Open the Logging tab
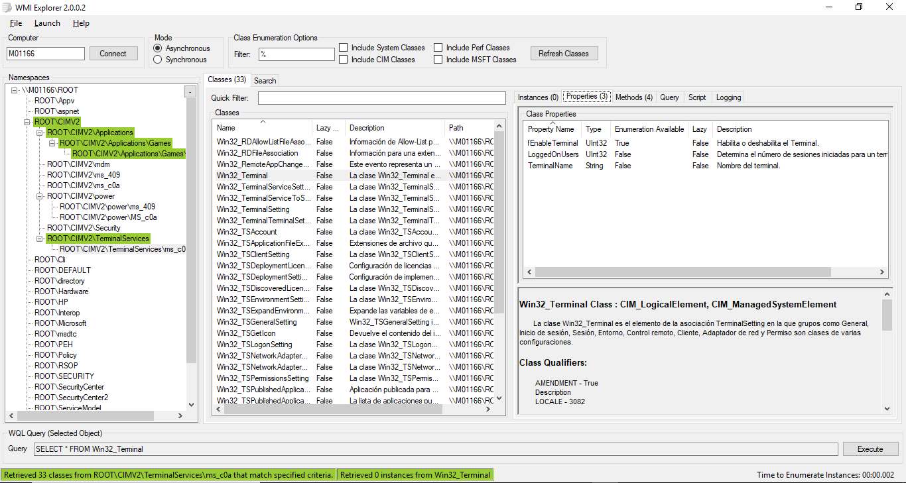The height and width of the screenshot is (483, 906). pos(728,97)
